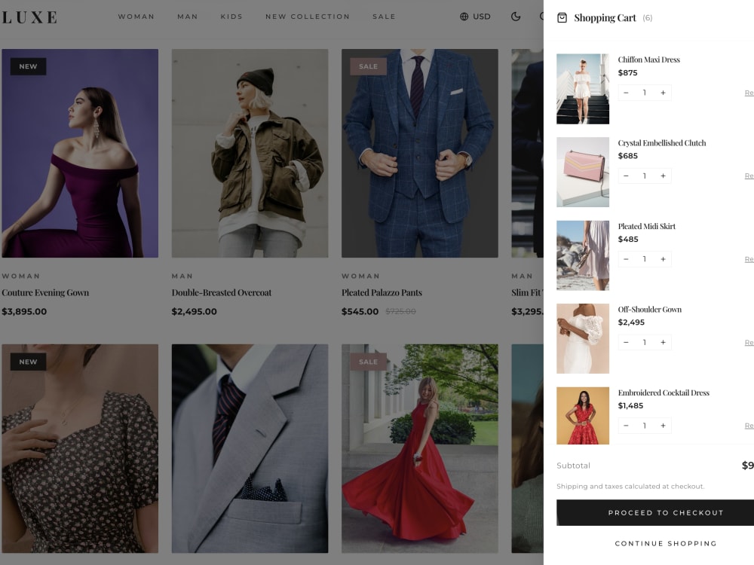Viewport: 754px width, 565px height.
Task: Open the USD currency selector
Action: 475,17
